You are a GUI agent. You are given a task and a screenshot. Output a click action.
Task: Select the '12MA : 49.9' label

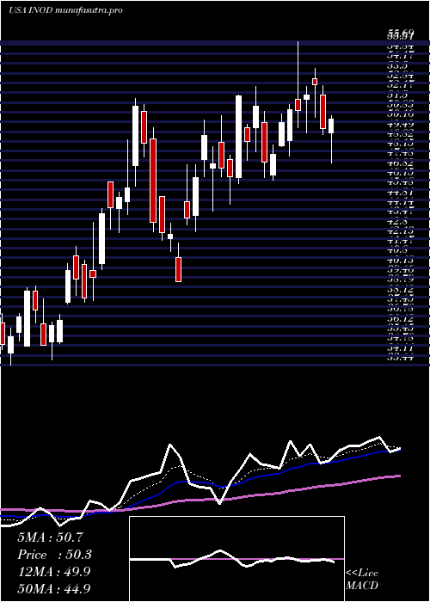pos(53,572)
